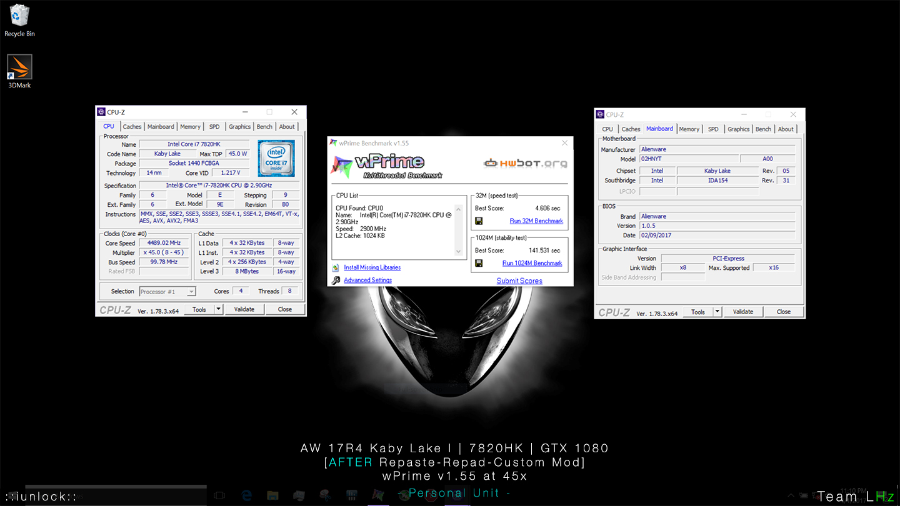
Task: Click the Tools button in the left CPU-Z window
Action: pyautogui.click(x=199, y=309)
